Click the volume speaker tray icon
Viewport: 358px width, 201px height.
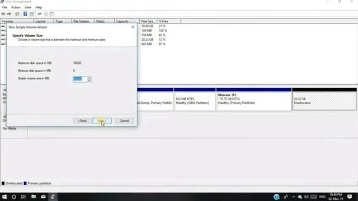click(x=306, y=197)
